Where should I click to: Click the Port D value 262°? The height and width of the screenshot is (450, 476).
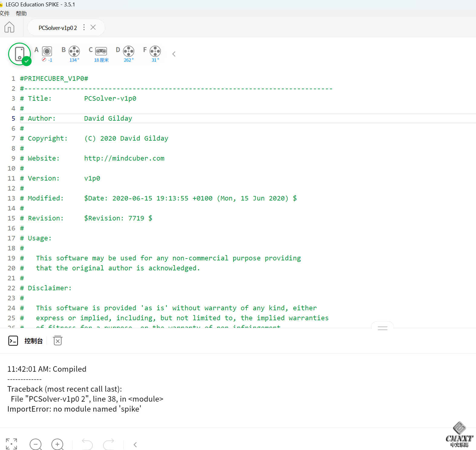coord(128,60)
